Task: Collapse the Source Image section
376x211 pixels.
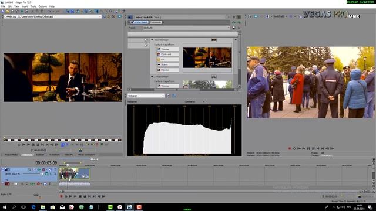Action: coord(152,40)
